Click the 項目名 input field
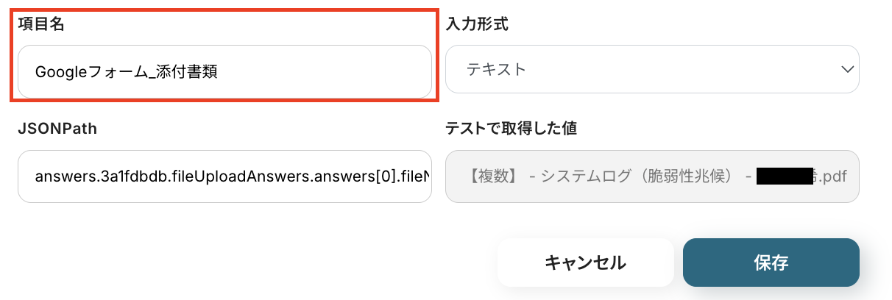 pyautogui.click(x=224, y=71)
